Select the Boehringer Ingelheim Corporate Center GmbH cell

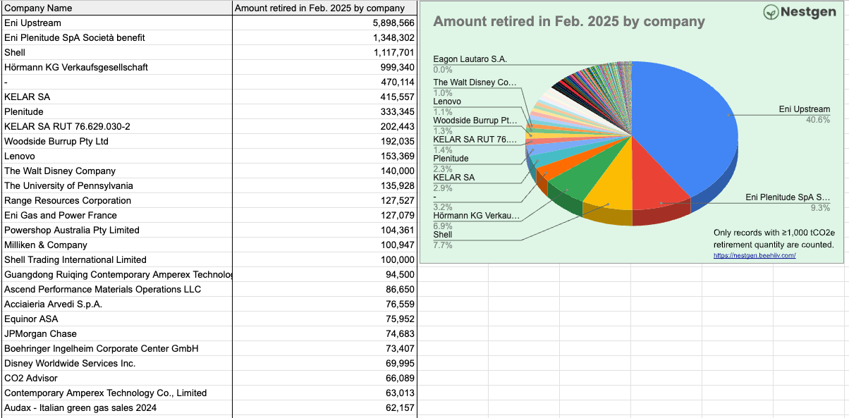click(116, 349)
